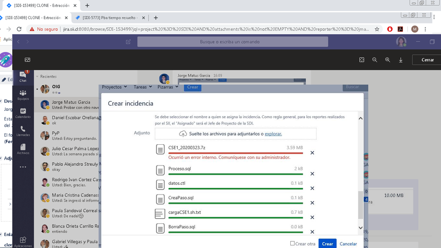Toggle the Crear otra checkbox
Screen dimensions: 441x248
click(x=293, y=243)
